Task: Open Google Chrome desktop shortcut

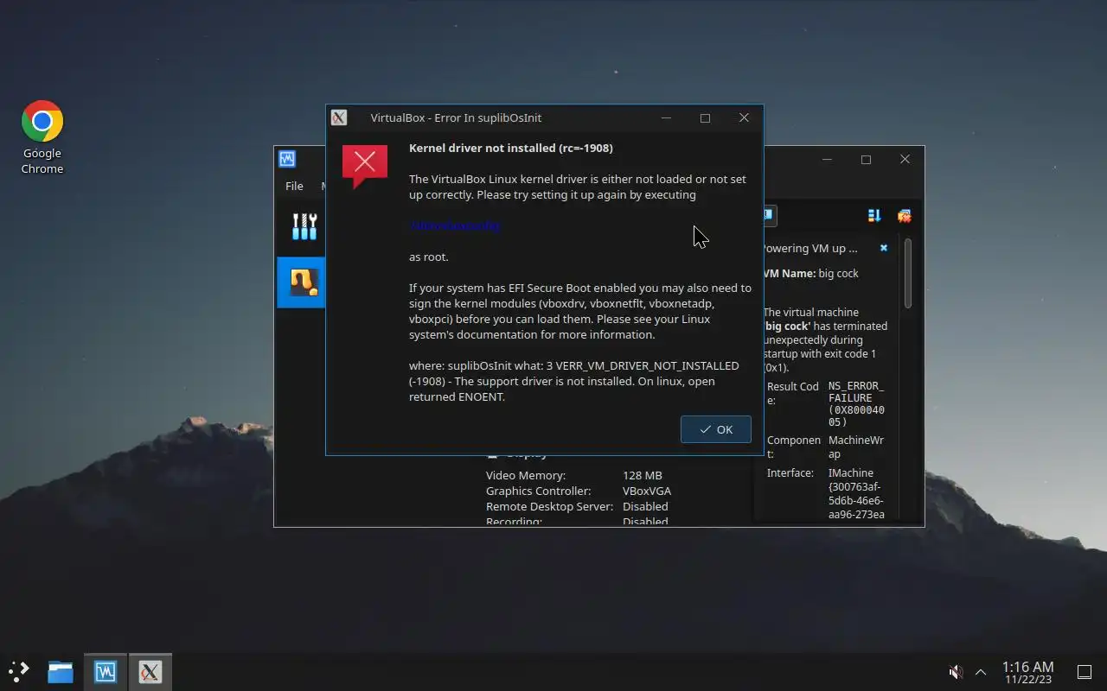Action: [42, 137]
